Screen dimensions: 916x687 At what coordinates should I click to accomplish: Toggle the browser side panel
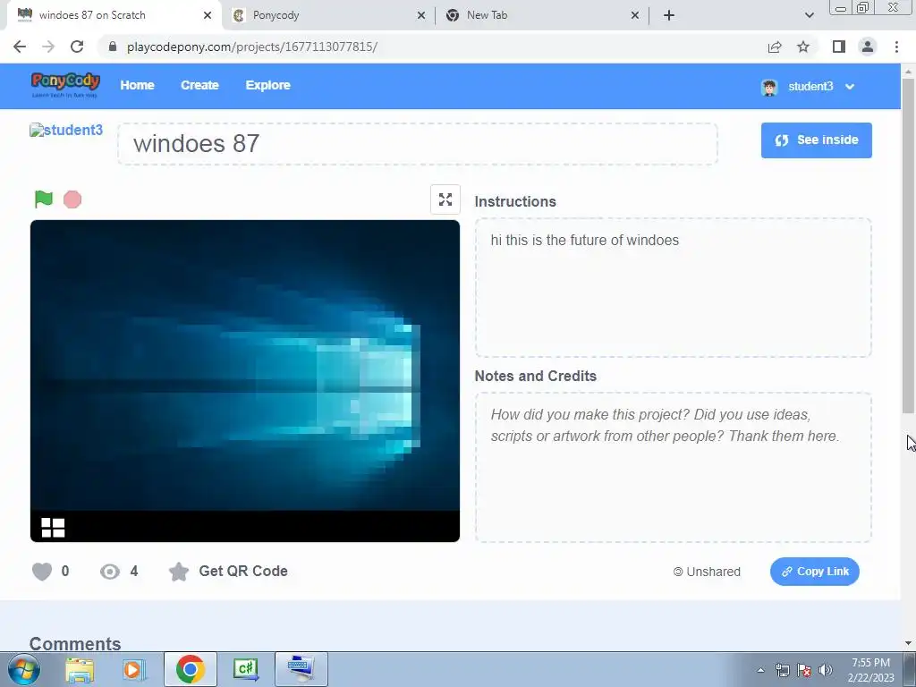839,47
